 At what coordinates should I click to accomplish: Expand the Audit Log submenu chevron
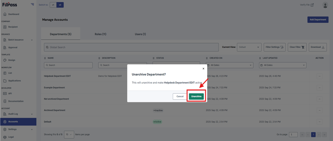[32, 114]
